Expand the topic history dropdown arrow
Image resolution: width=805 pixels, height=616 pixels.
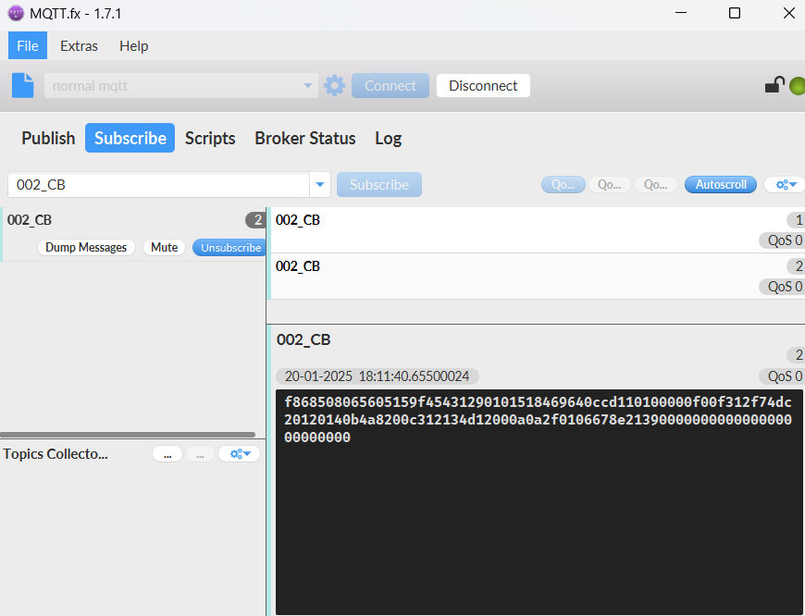coord(320,184)
